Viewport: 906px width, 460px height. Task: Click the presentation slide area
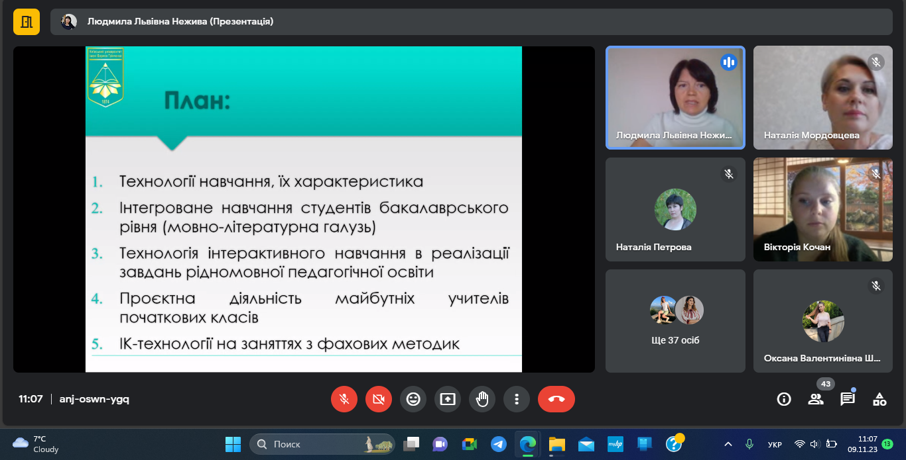[304, 209]
